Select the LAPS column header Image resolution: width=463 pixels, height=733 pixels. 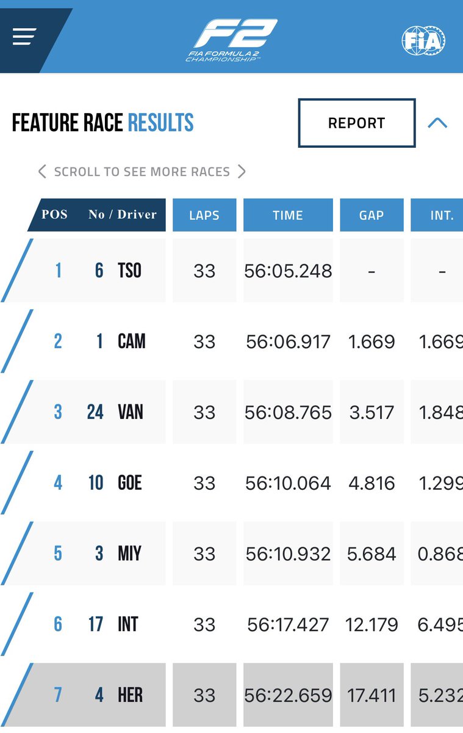click(204, 215)
